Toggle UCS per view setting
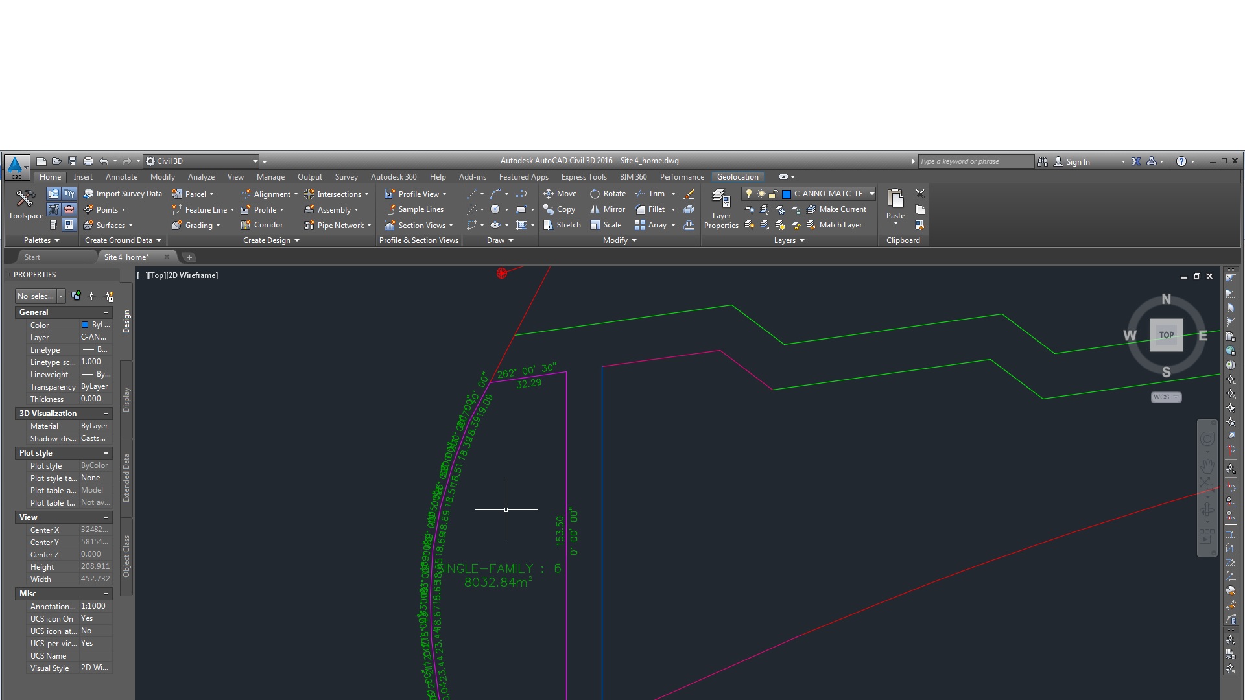Screen dimensions: 1245x700 pos(85,643)
